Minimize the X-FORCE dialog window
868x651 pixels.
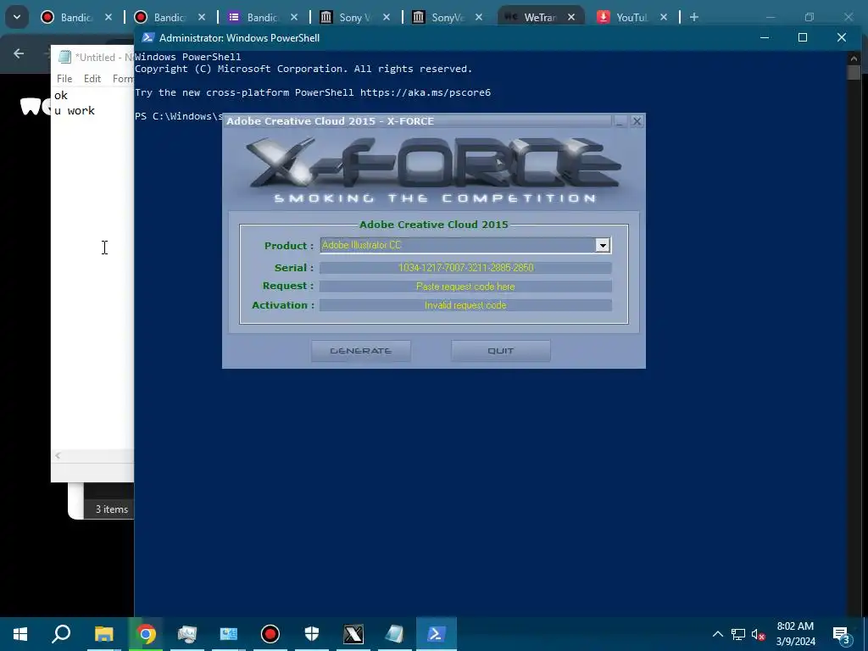(620, 121)
